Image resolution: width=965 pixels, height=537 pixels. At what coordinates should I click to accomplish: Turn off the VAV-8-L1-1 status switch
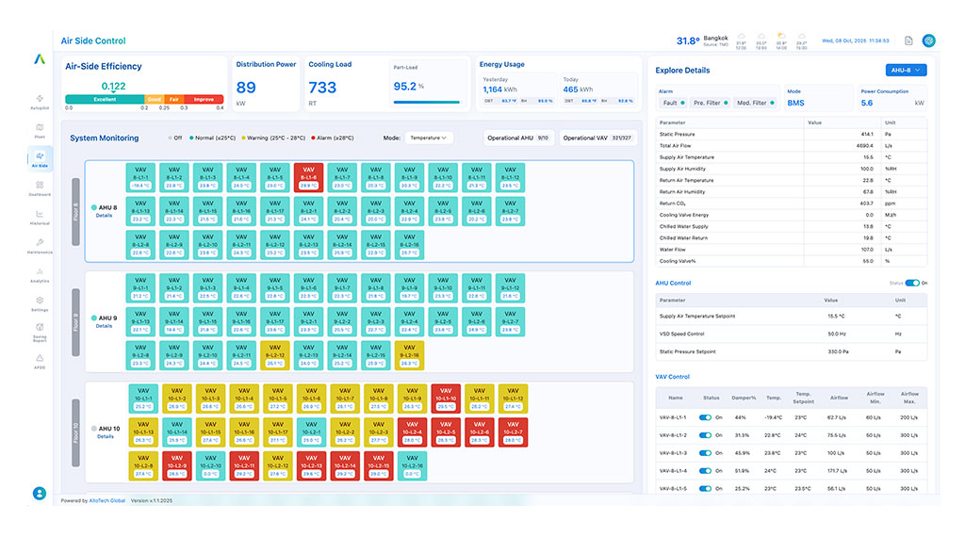pos(705,416)
